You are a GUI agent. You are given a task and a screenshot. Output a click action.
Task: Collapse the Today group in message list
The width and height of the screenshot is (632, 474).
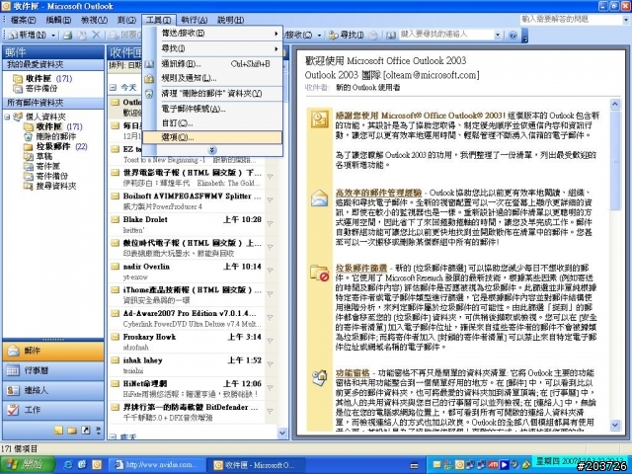[x=114, y=88]
